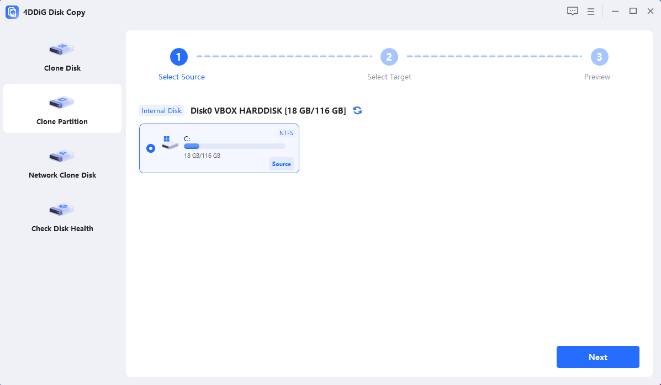Click the Windows drive icon for C:

tap(170, 142)
